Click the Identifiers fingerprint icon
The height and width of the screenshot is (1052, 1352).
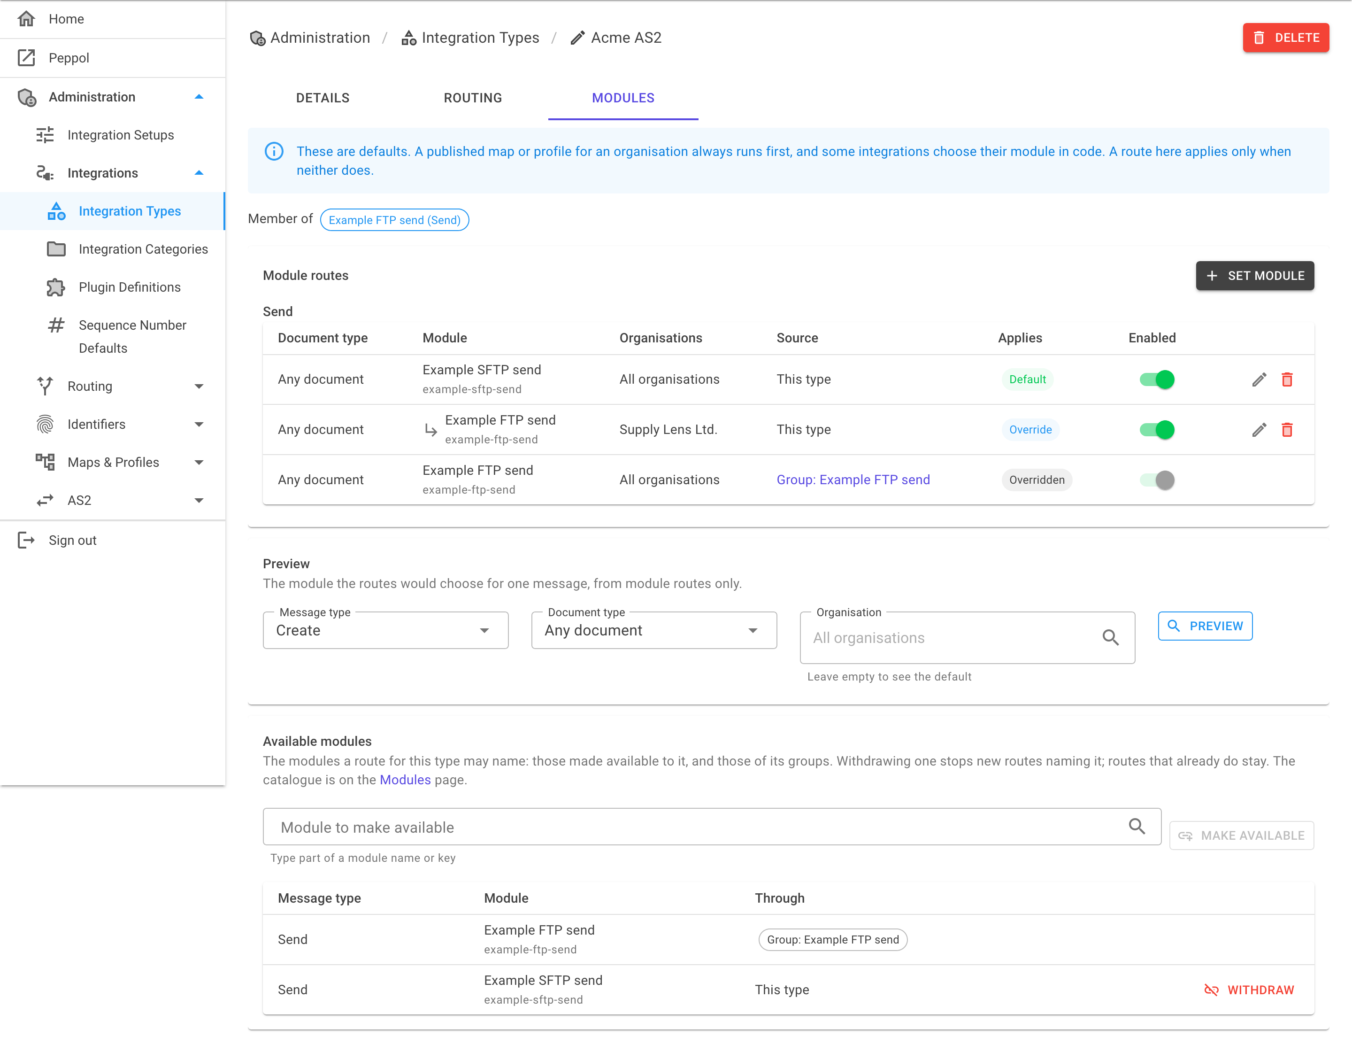(45, 425)
